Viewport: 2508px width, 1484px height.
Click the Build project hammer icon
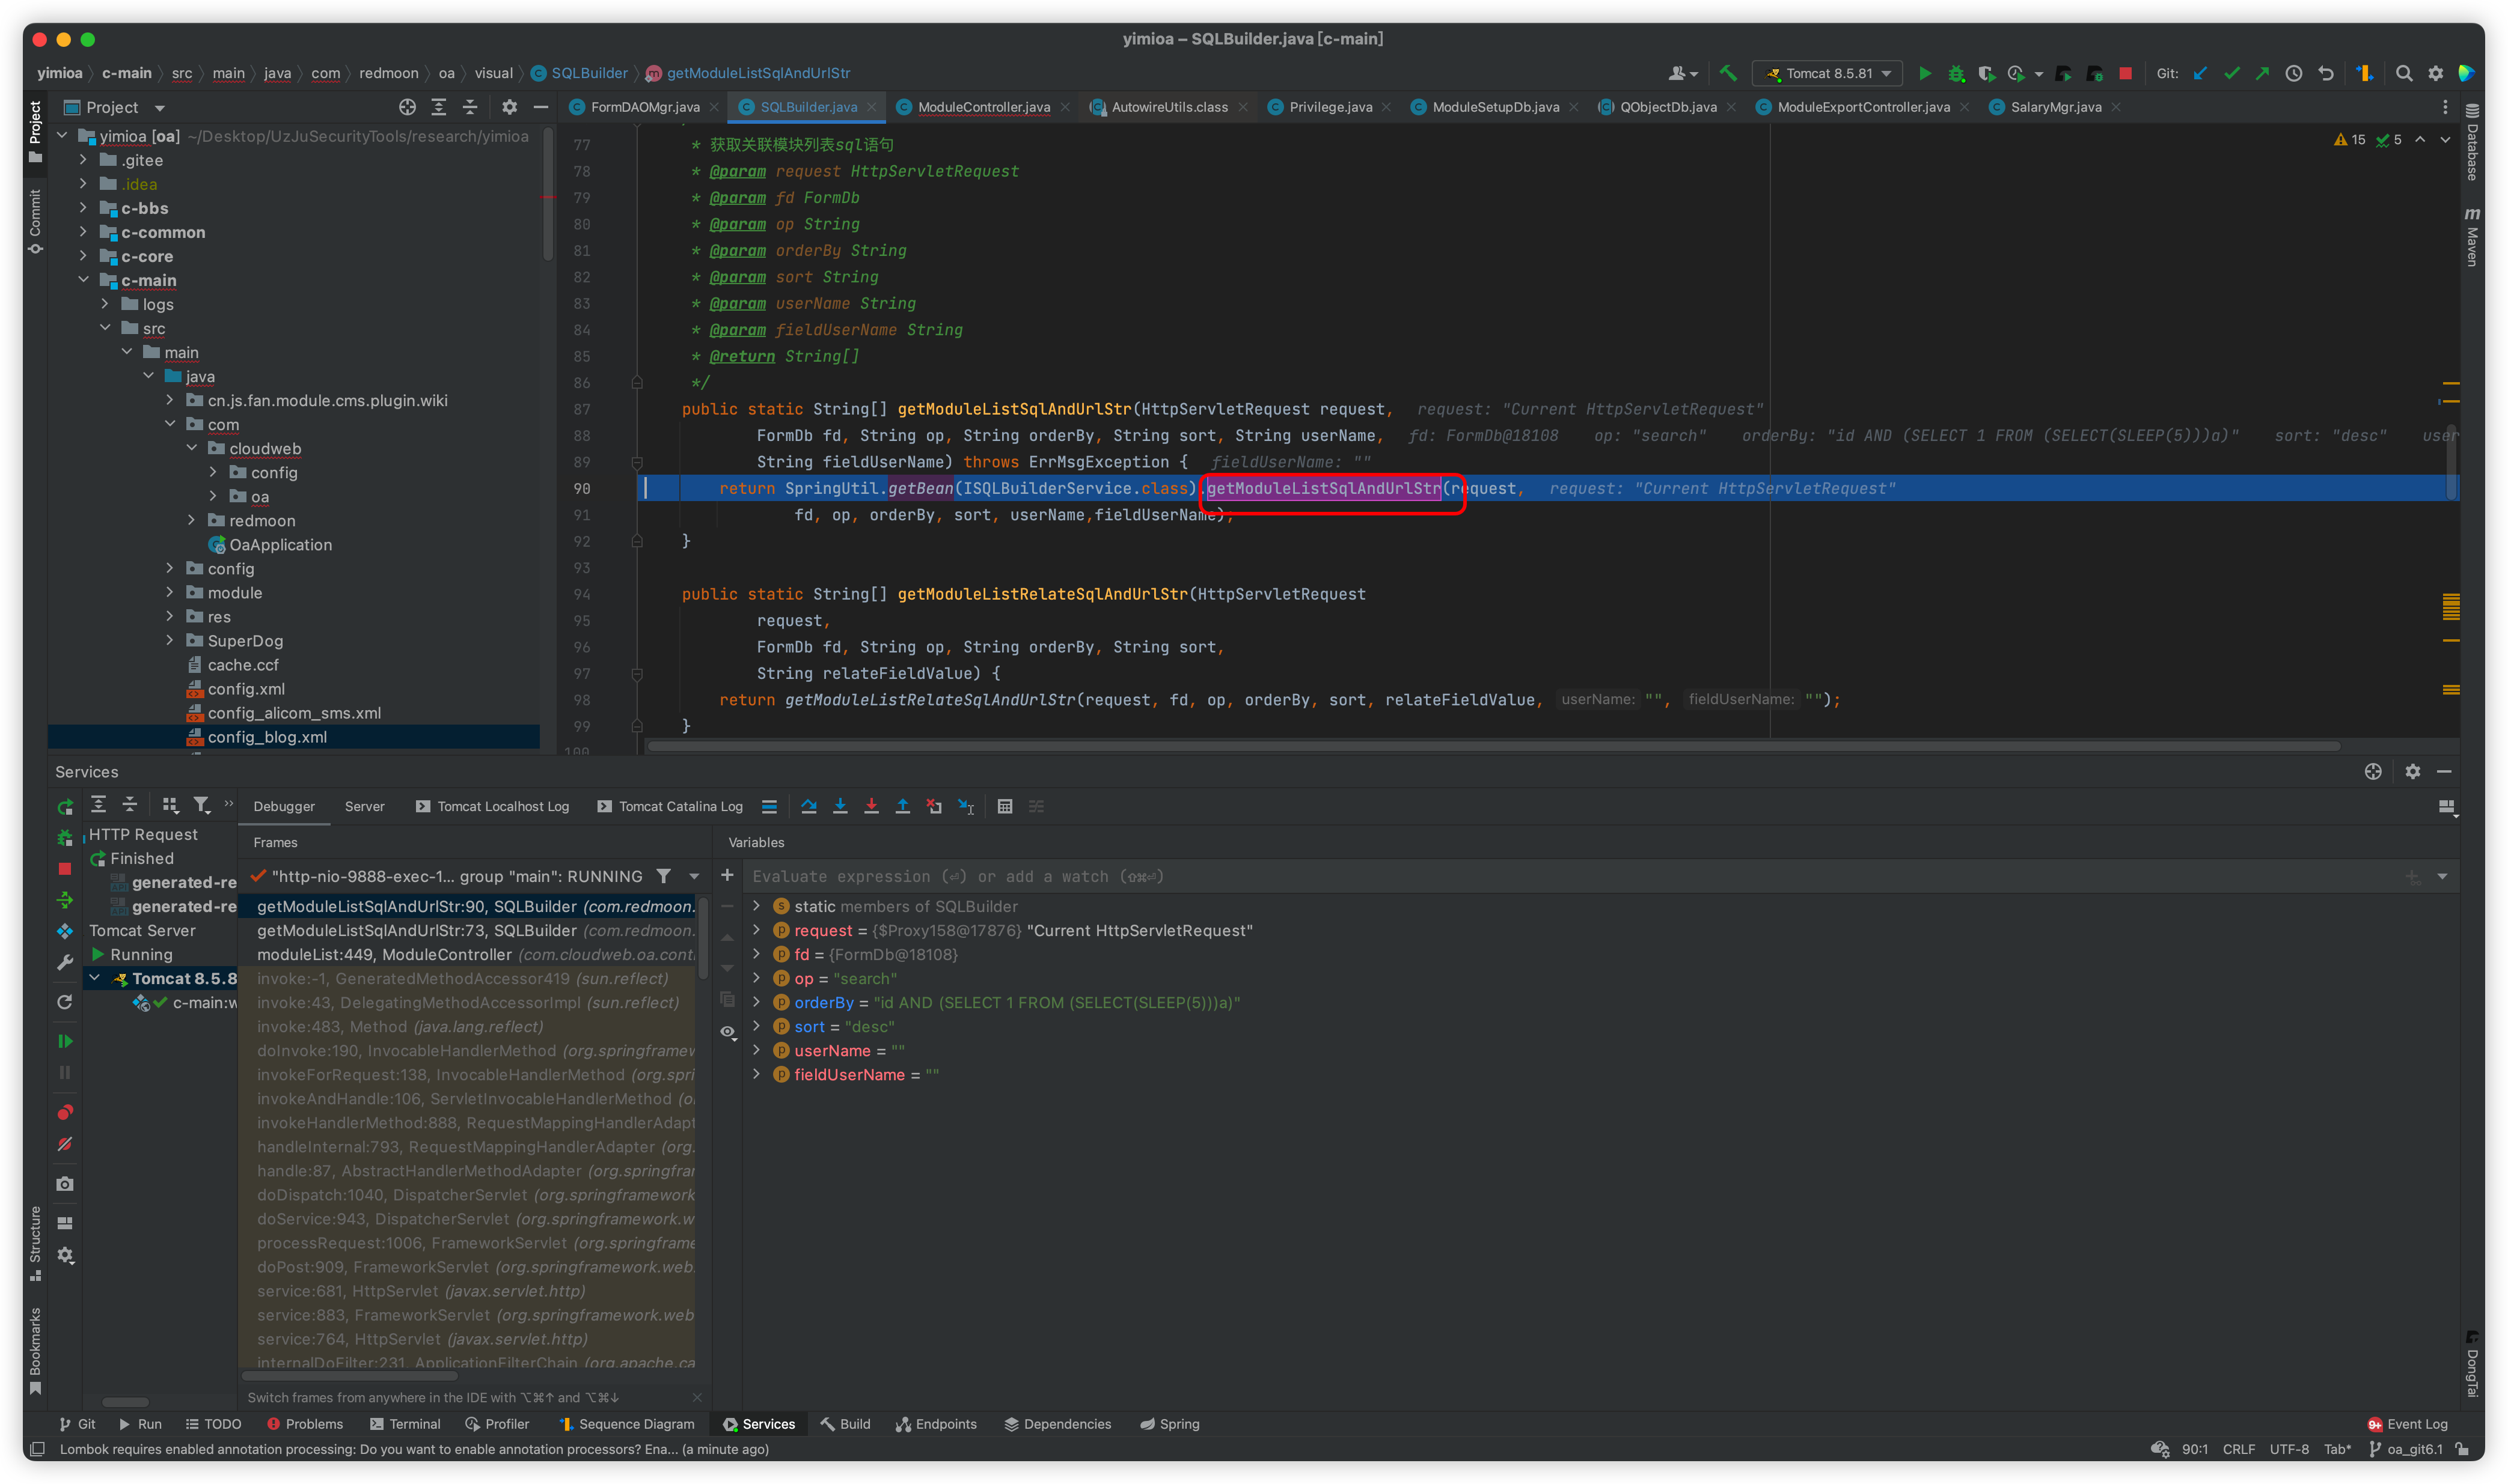pos(1728,73)
